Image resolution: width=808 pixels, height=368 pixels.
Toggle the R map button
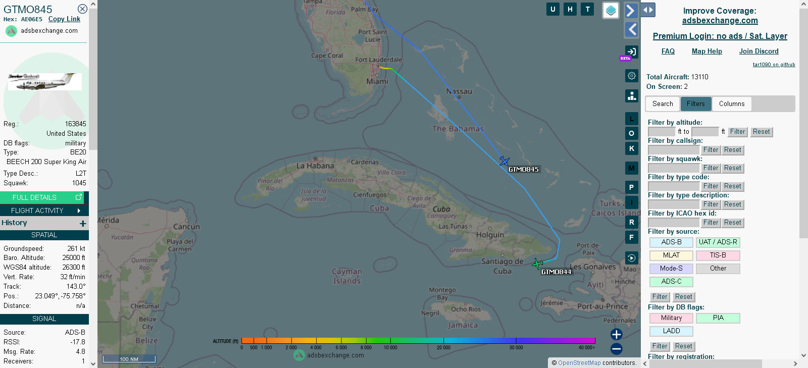pos(632,222)
